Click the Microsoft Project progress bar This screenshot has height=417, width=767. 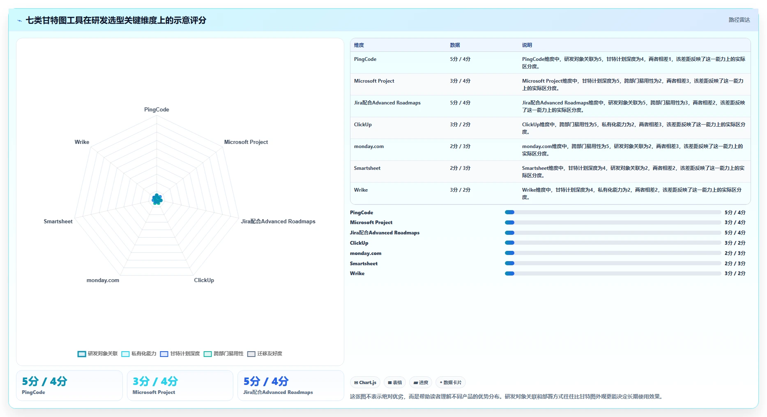click(x=613, y=222)
